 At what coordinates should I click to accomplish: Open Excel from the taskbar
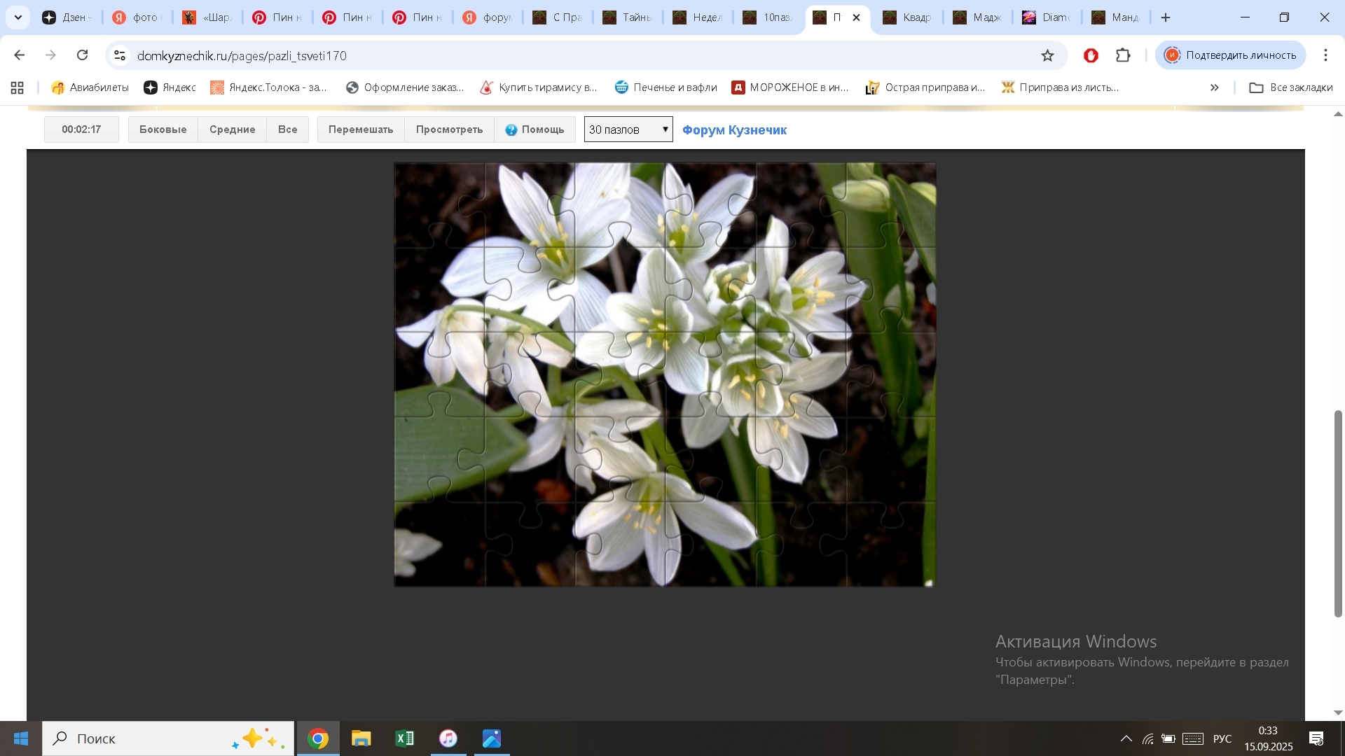tap(405, 738)
